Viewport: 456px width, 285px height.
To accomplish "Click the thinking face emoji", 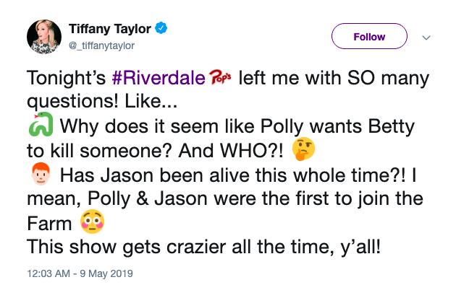I will click(x=303, y=149).
